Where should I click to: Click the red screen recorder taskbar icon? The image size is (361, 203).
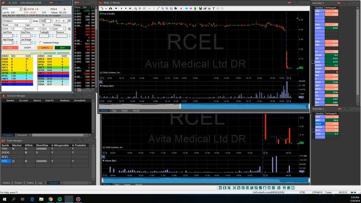click(x=78, y=199)
